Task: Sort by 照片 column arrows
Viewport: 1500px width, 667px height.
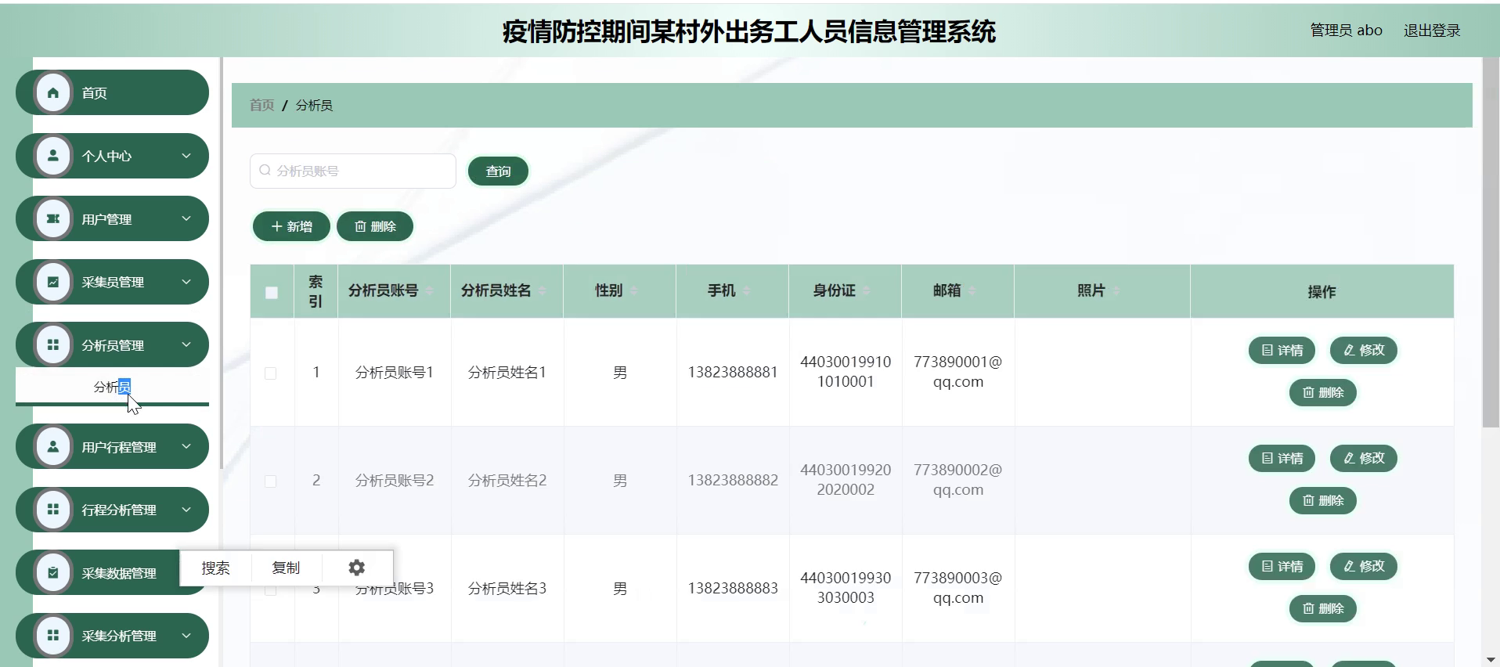Action: 1116,290
